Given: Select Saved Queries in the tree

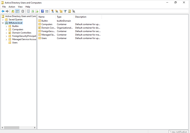Looking at the screenshot, I should [14, 20].
